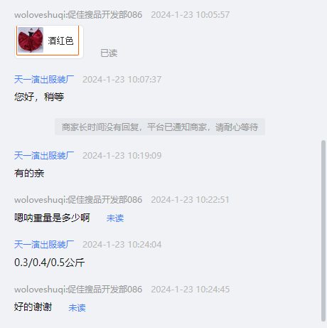Click the 酒红色 product card label
Viewport: 327px width, 328px height.
(60, 41)
